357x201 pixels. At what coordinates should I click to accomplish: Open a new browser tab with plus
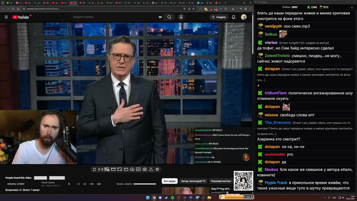coord(225,3)
